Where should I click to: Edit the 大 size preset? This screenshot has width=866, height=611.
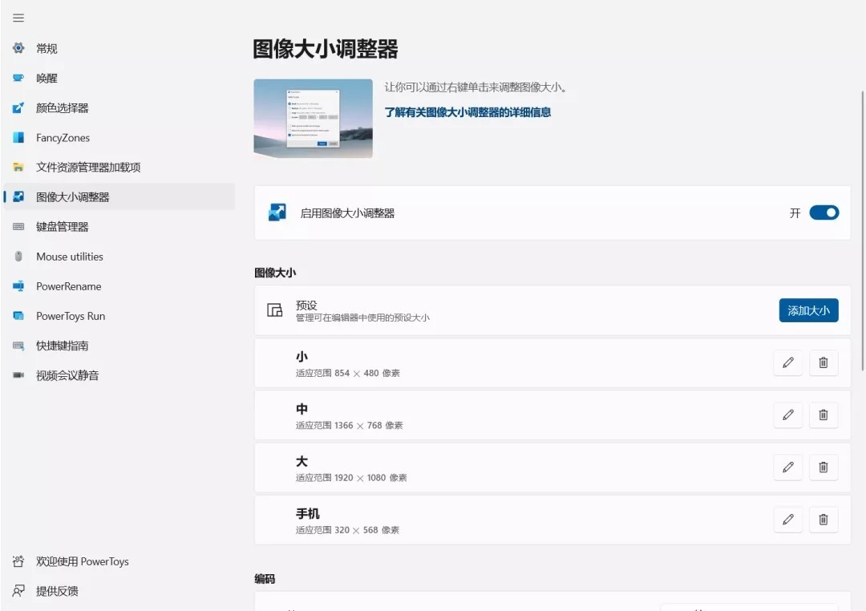pos(787,467)
